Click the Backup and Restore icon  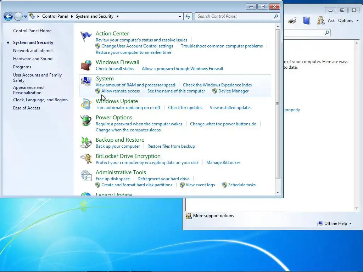[x=86, y=142]
